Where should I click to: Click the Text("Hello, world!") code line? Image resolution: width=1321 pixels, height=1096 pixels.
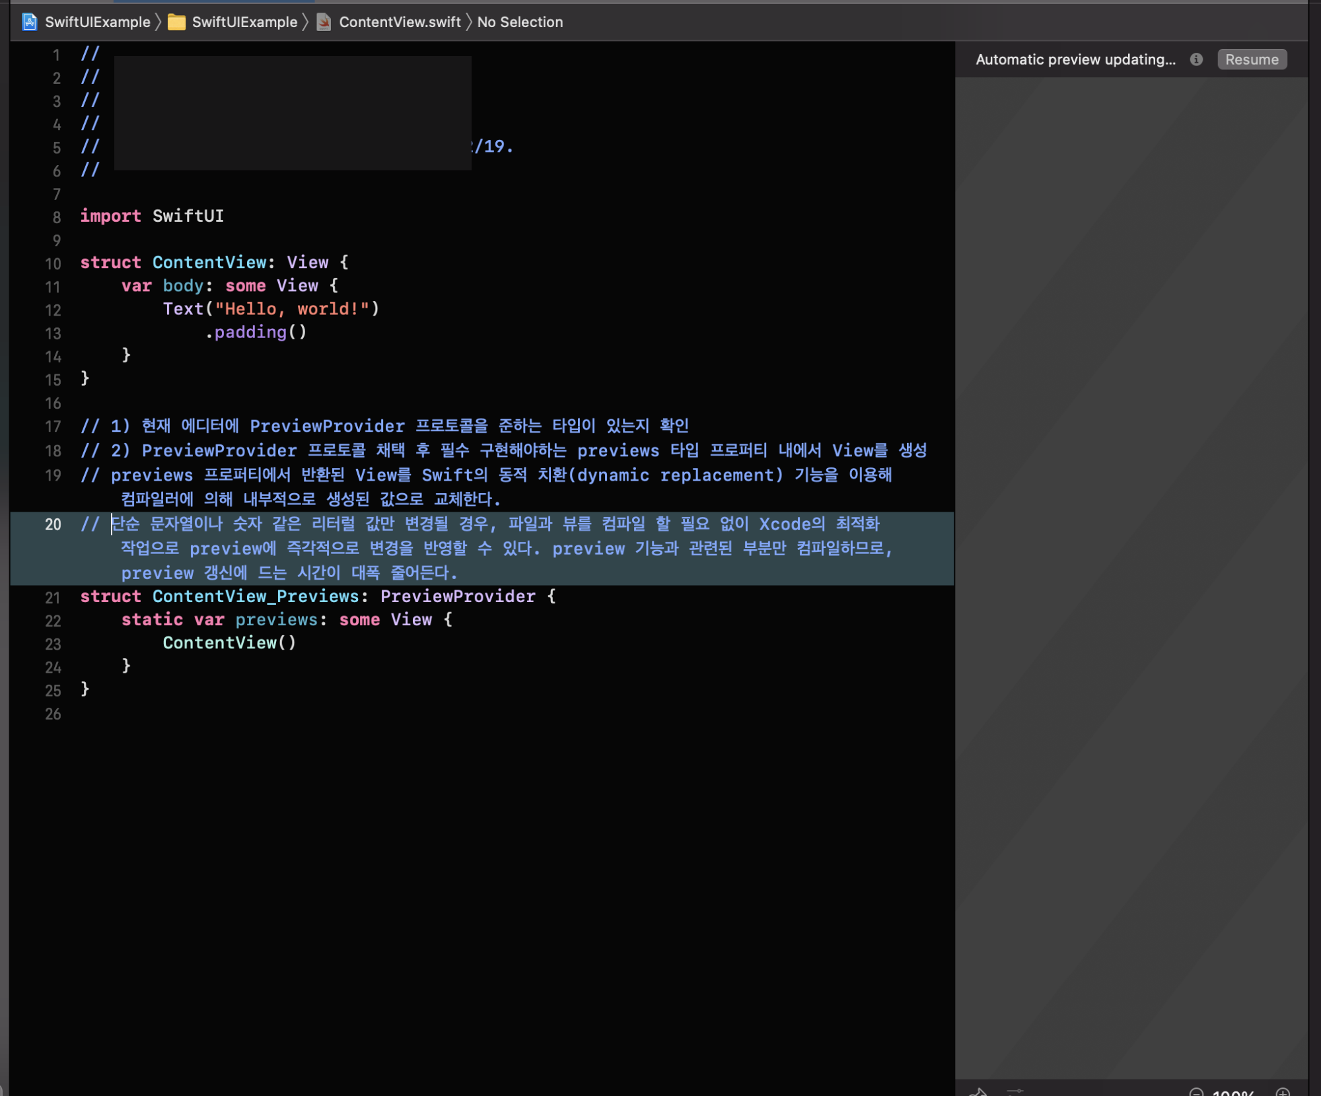(x=271, y=308)
